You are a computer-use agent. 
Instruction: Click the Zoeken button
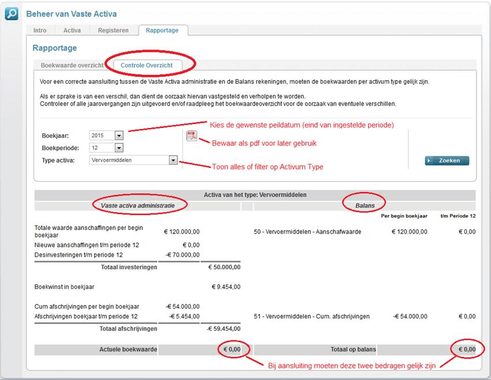click(447, 161)
